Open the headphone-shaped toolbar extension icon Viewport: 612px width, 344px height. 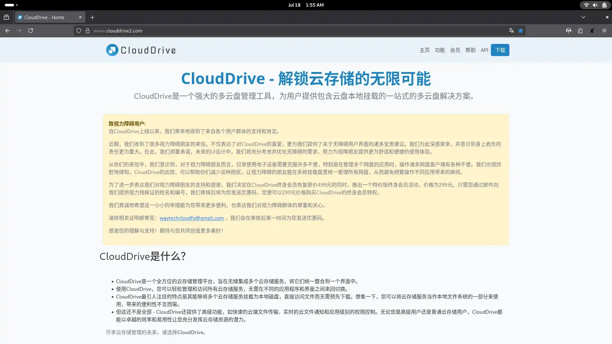(x=569, y=31)
